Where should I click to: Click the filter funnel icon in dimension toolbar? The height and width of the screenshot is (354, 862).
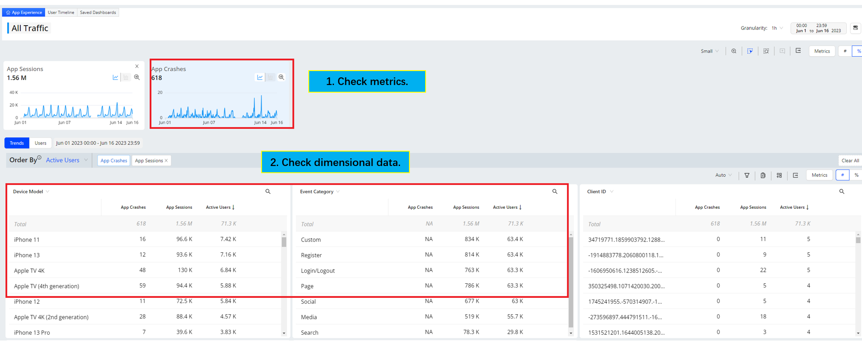[x=746, y=175]
